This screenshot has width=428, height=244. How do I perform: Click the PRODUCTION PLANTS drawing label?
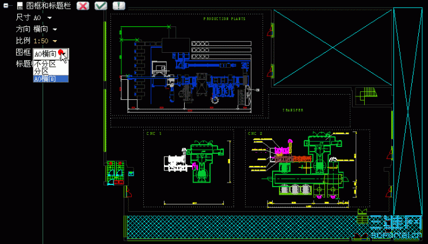pos(224,19)
